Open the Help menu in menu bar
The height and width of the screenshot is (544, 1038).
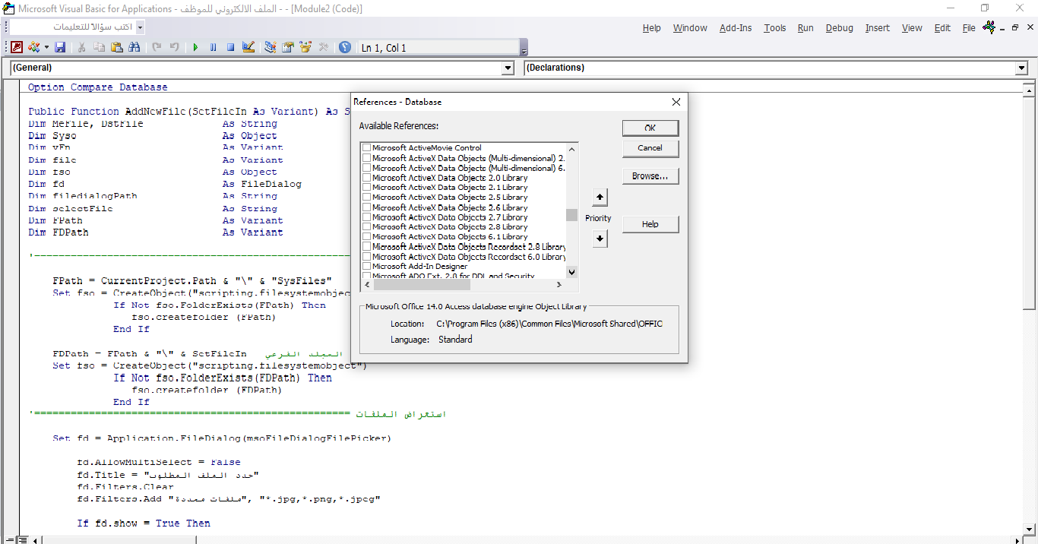[x=652, y=28]
